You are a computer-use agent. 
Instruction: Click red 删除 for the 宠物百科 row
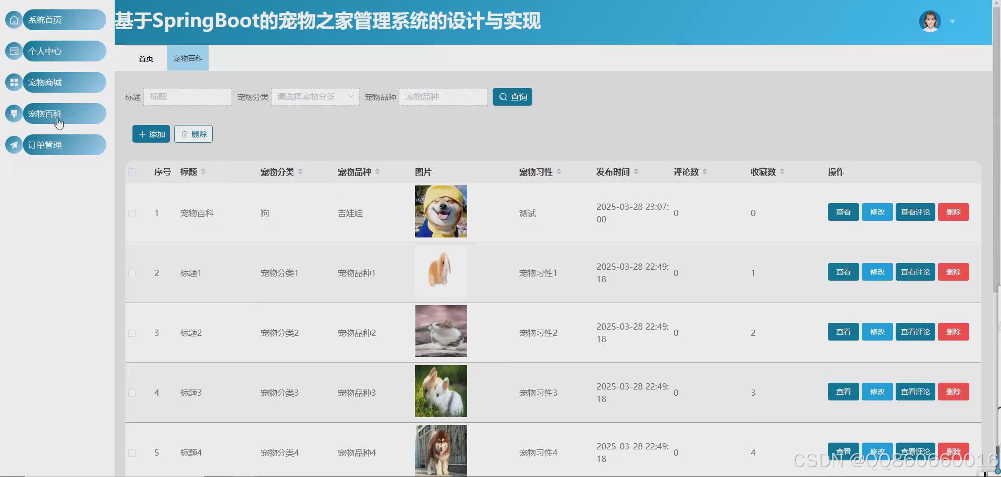tap(954, 212)
